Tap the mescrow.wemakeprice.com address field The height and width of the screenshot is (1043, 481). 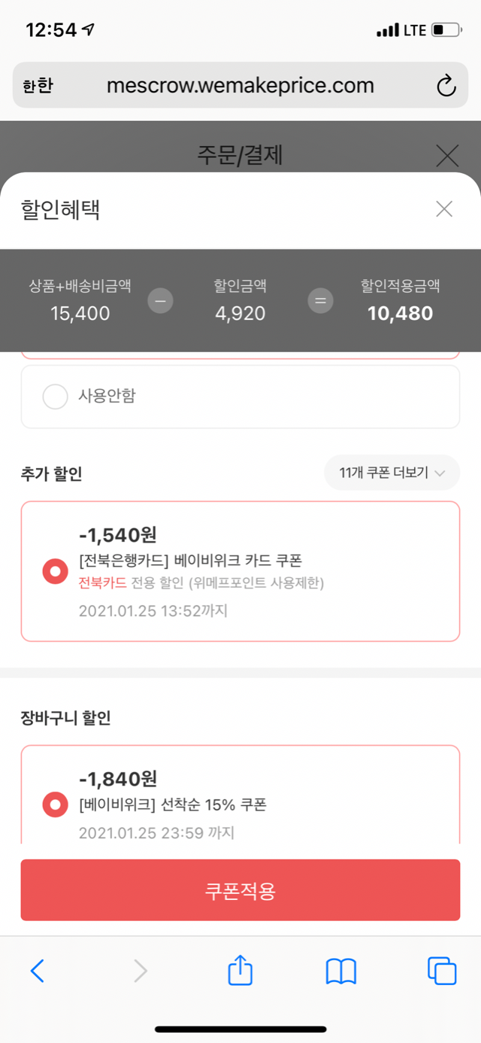240,86
